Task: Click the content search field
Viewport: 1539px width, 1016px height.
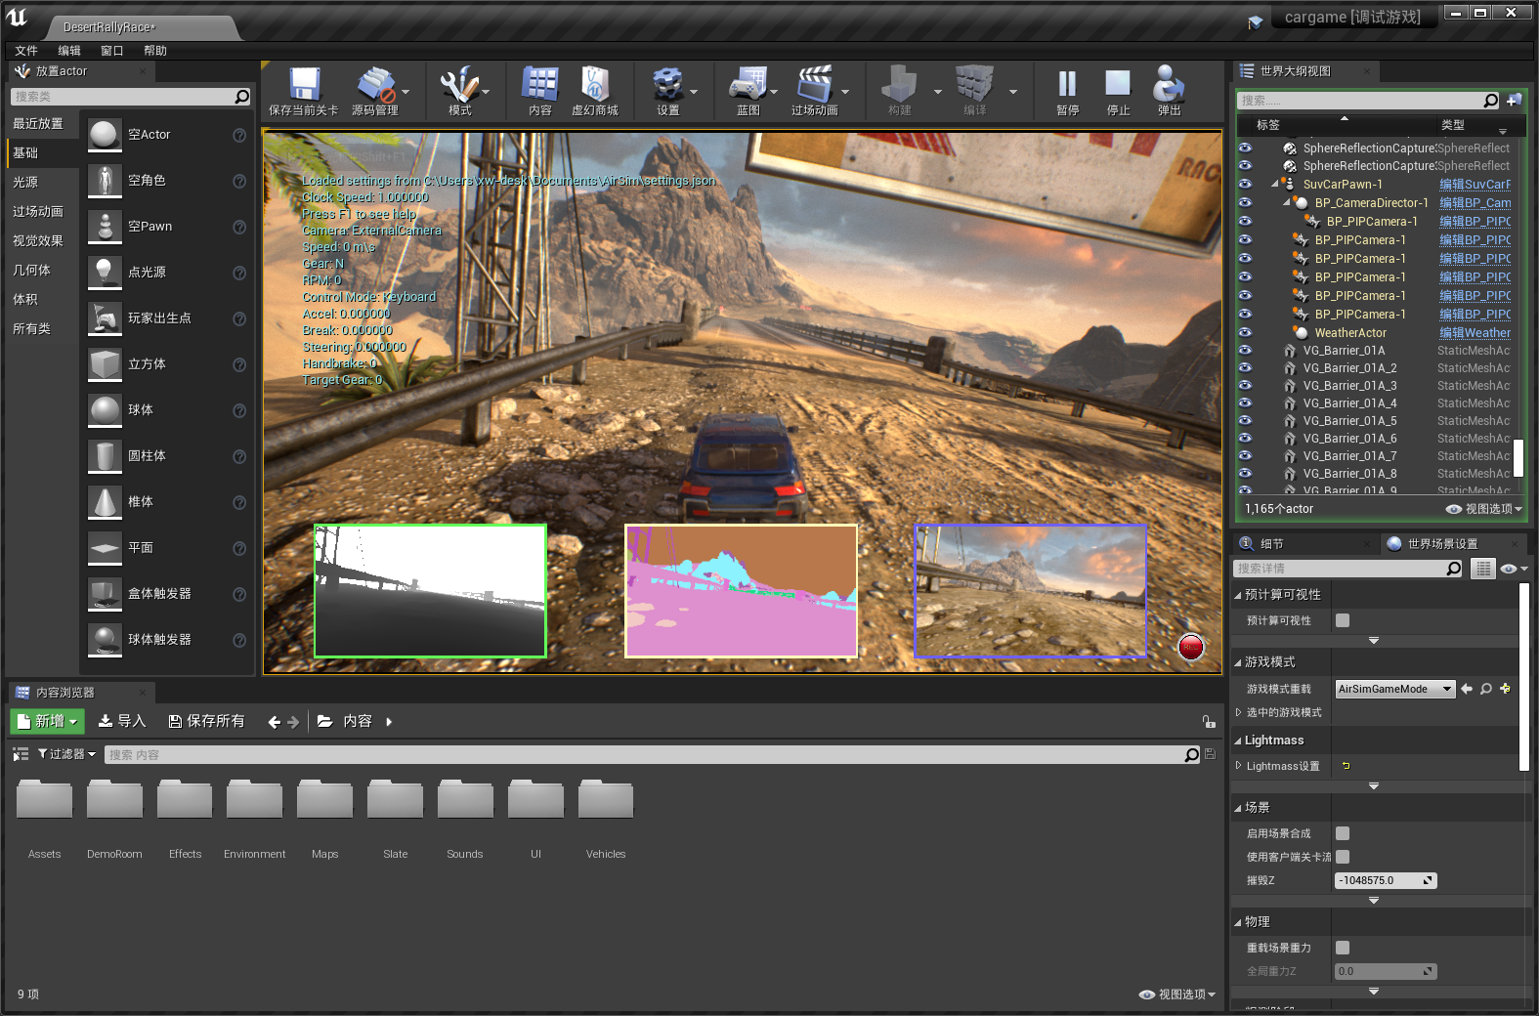Action: click(x=645, y=754)
